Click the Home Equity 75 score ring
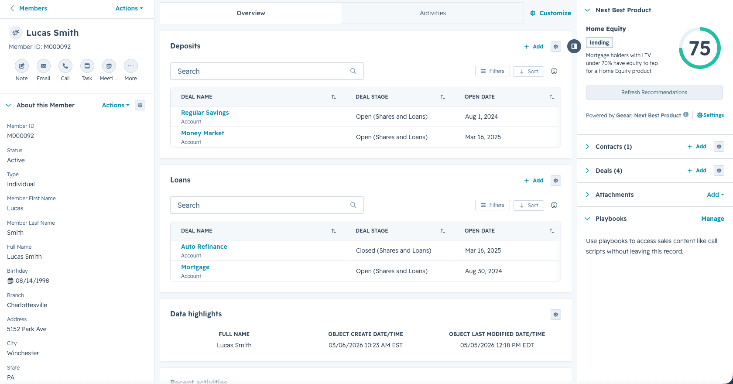Image resolution: width=733 pixels, height=384 pixels. pos(699,48)
